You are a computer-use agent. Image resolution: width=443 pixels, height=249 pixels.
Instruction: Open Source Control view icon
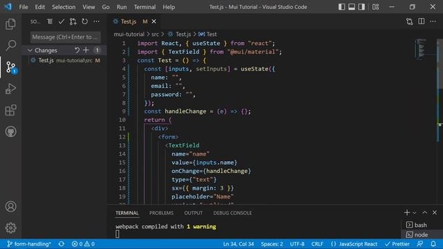click(x=11, y=67)
